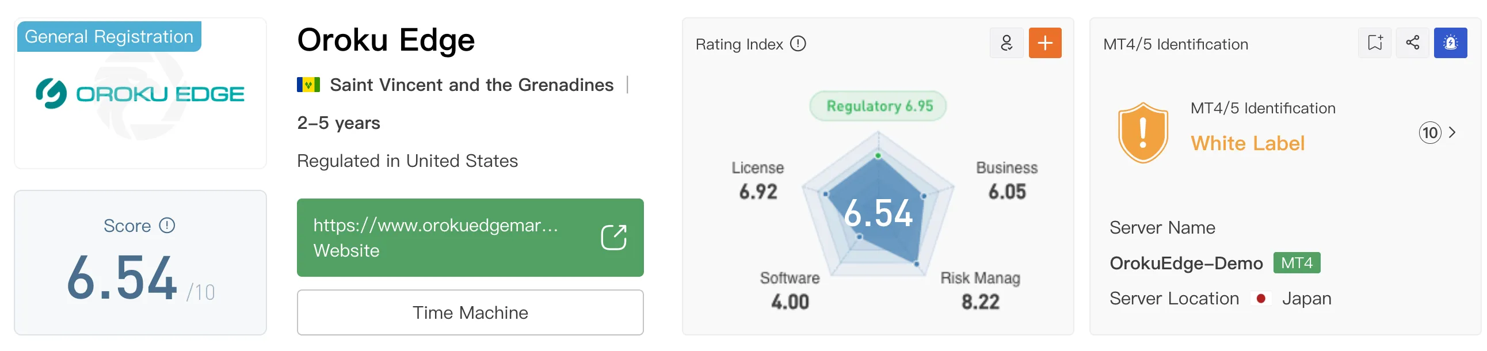This screenshot has width=1487, height=351.
Task: Click the share icon
Action: tap(1413, 43)
